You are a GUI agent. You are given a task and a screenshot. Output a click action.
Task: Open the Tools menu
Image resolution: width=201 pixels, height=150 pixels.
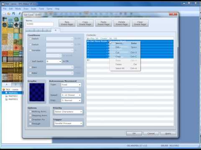pos(41,9)
